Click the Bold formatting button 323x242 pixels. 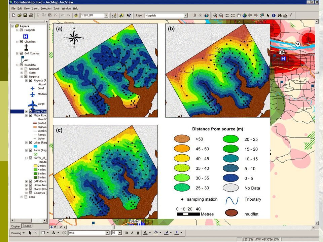(x=127, y=233)
